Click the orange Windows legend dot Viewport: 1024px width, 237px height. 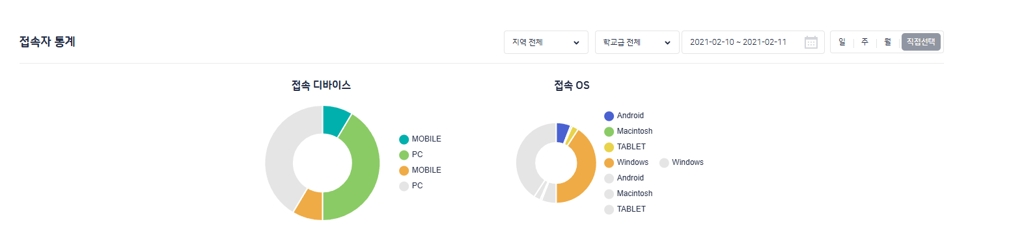point(609,162)
